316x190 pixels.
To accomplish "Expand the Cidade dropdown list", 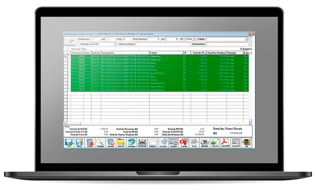I will click(246, 39).
